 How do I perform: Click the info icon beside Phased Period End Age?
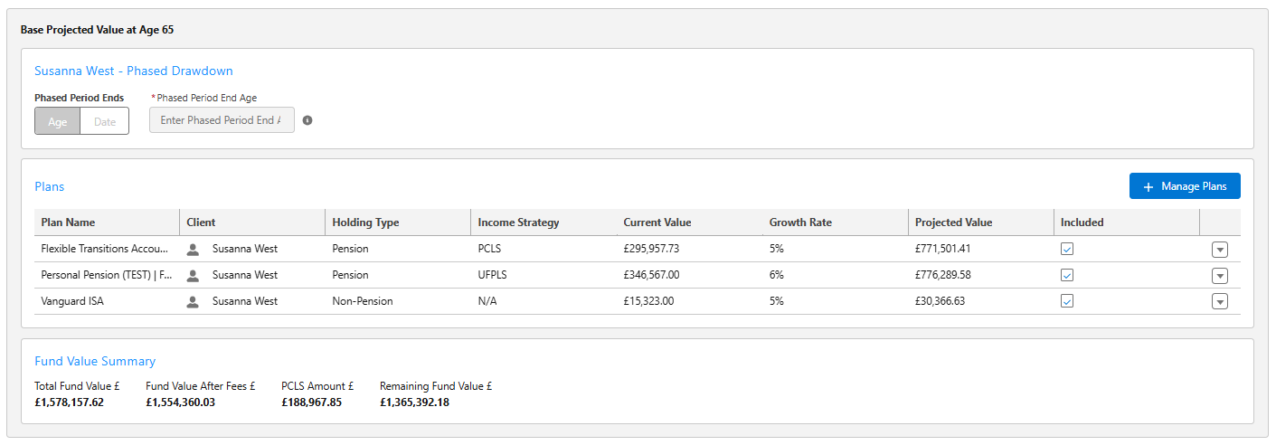[307, 120]
